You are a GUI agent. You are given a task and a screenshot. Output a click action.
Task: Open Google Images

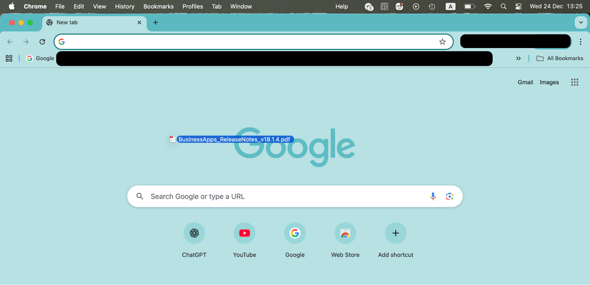pyautogui.click(x=549, y=82)
